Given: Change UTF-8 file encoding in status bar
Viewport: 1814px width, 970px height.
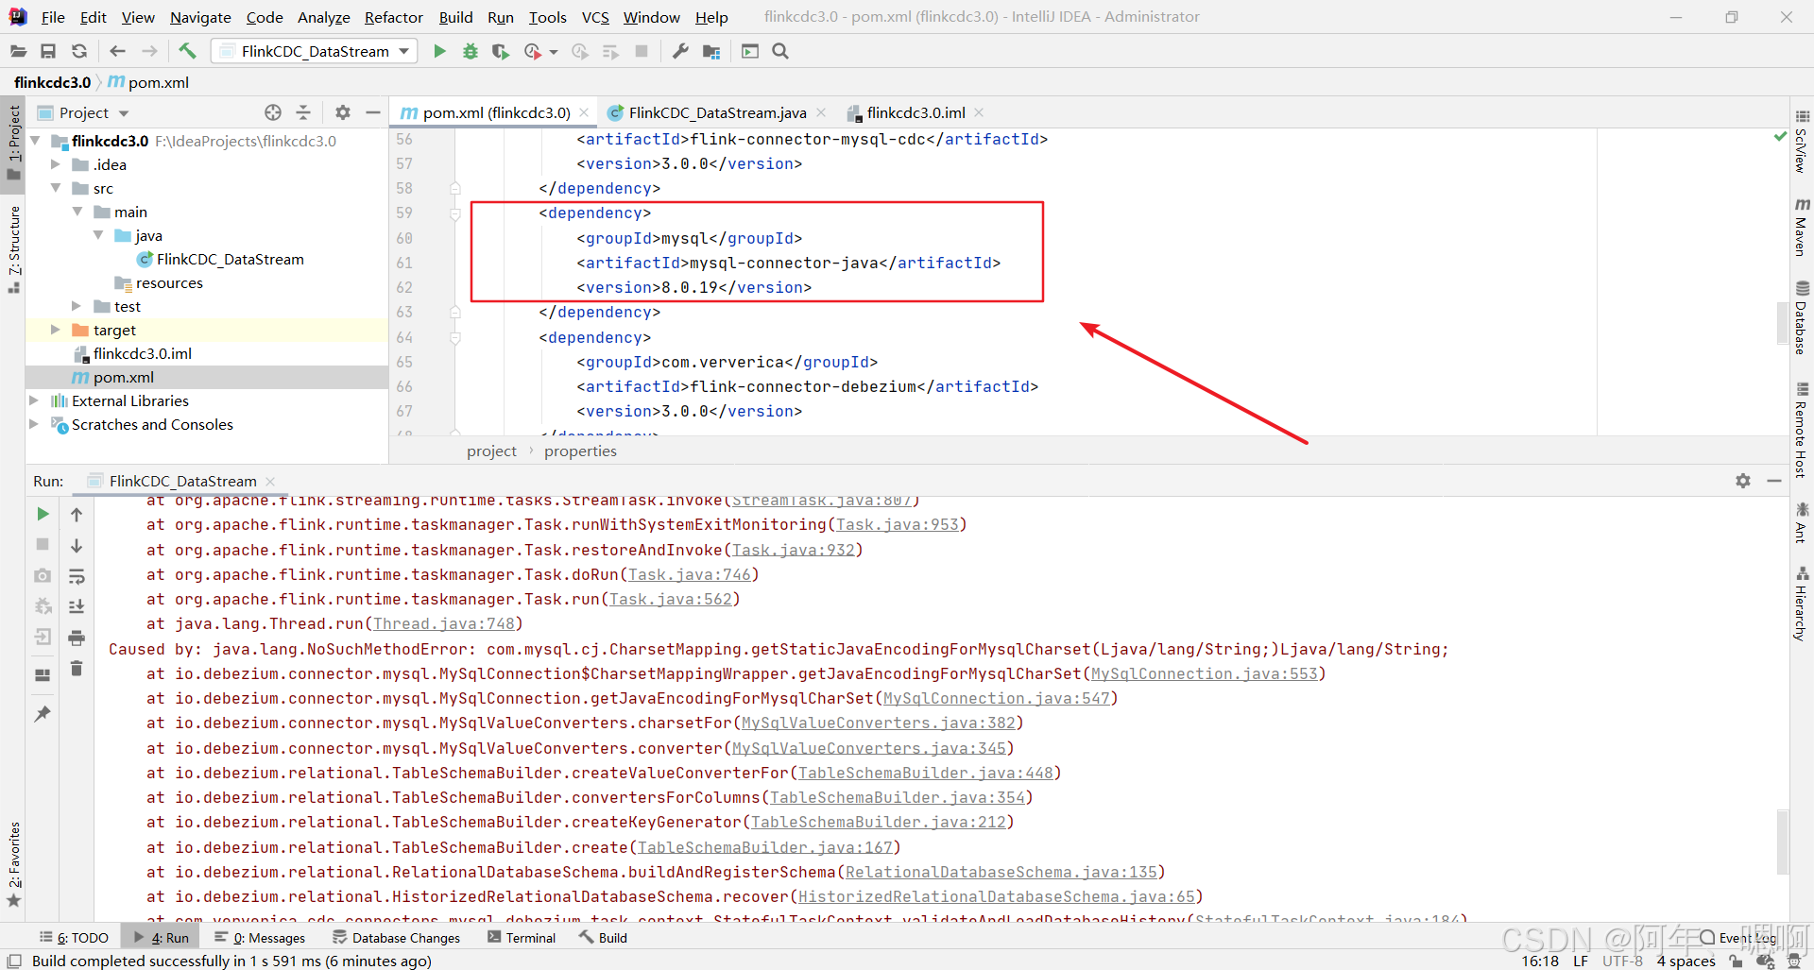Looking at the screenshot, I should (1622, 961).
